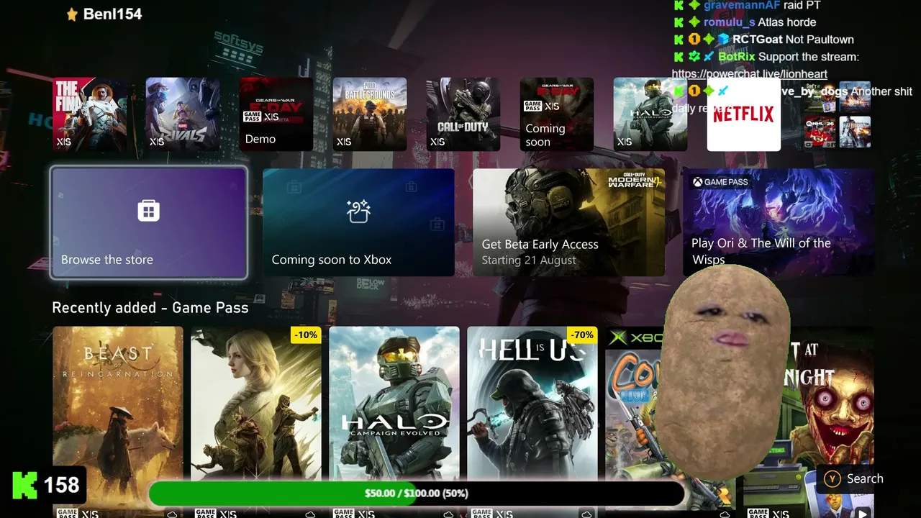The image size is (921, 518).
Task: Click the orange number 1 badge beside RCTGoat
Action: pos(694,40)
